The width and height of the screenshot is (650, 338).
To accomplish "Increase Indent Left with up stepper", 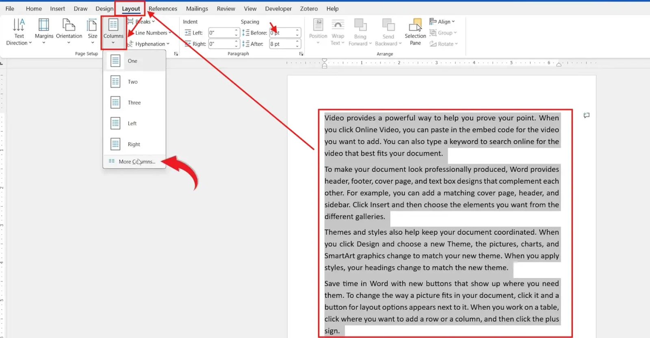I will [x=236, y=31].
